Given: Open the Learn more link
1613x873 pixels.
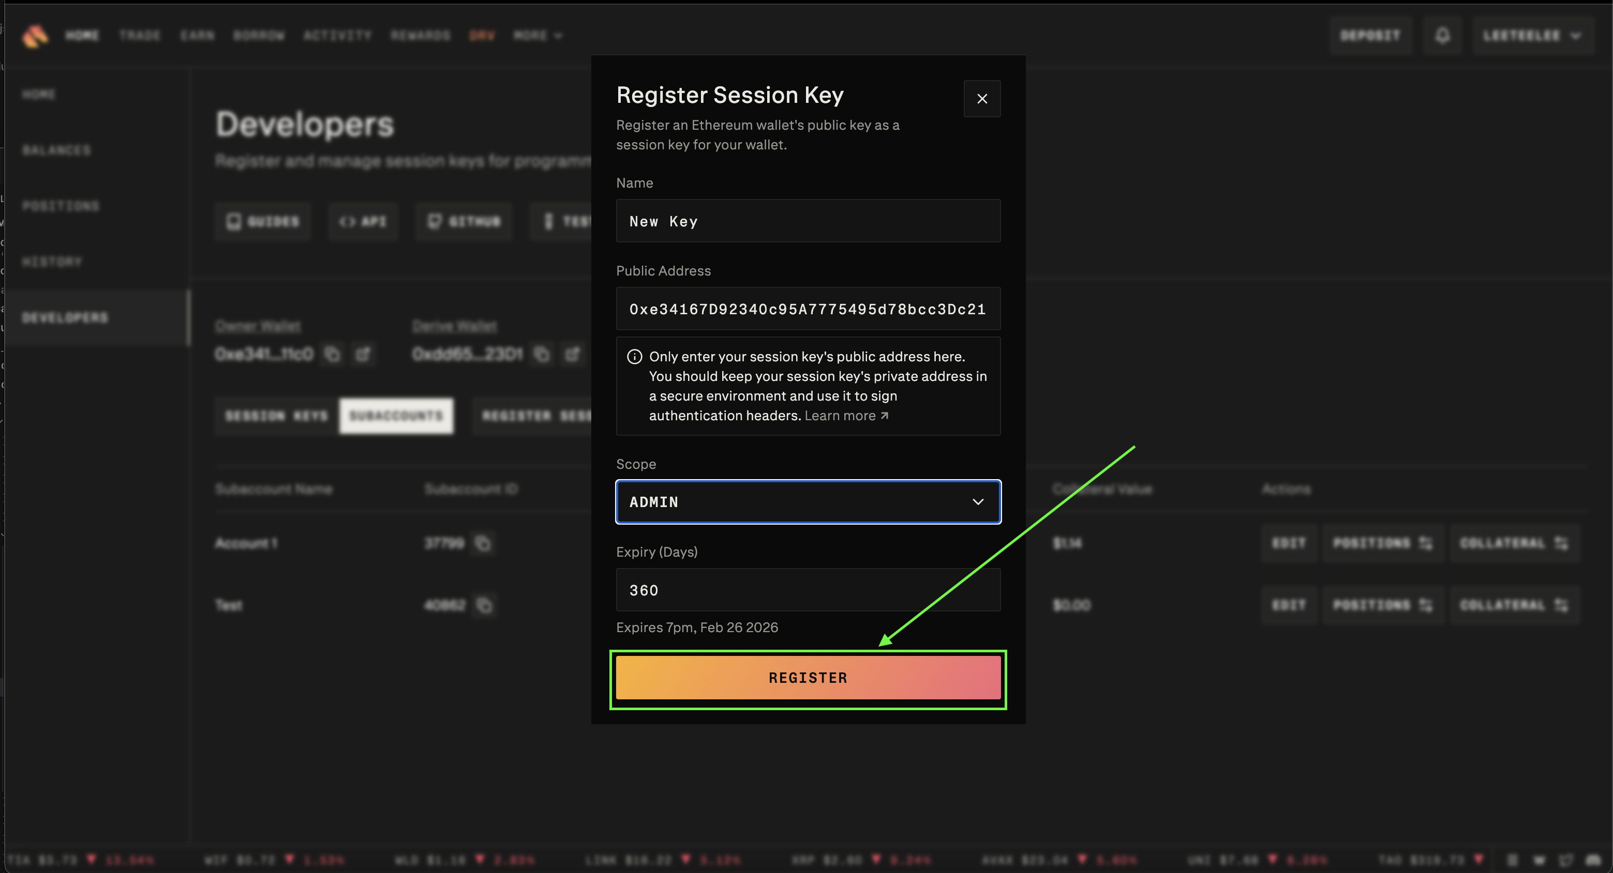Looking at the screenshot, I should (x=846, y=416).
